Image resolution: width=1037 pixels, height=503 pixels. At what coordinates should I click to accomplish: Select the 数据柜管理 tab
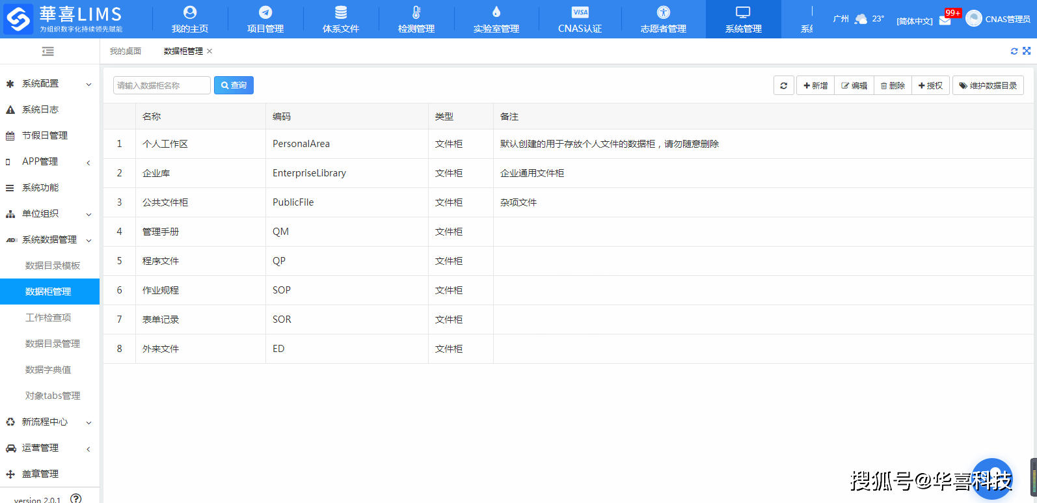[x=183, y=51]
